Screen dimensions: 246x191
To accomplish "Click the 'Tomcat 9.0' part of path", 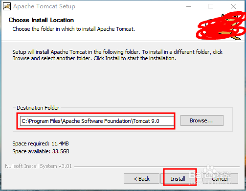I will 146,121.
